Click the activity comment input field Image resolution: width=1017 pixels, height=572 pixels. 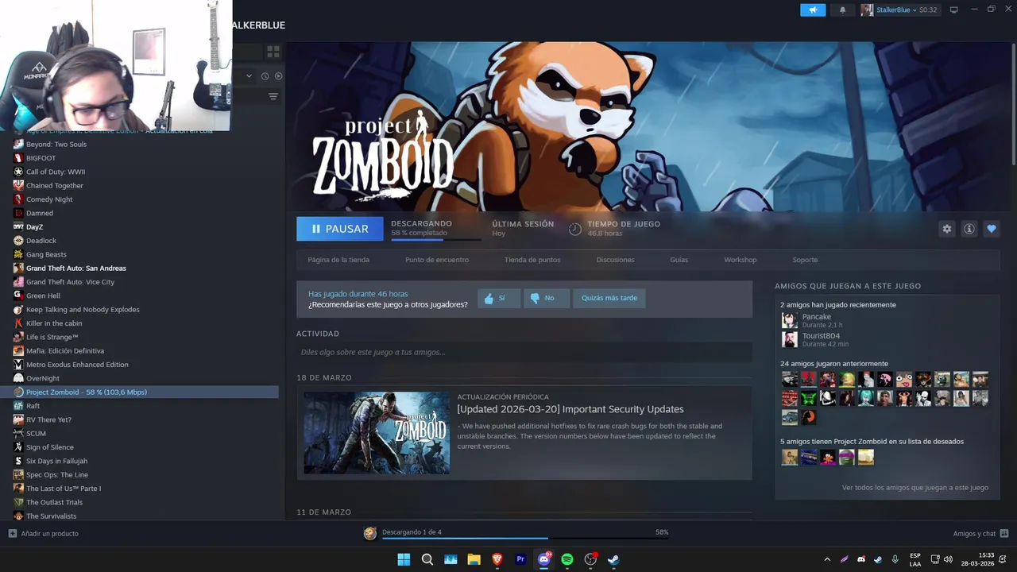point(524,352)
